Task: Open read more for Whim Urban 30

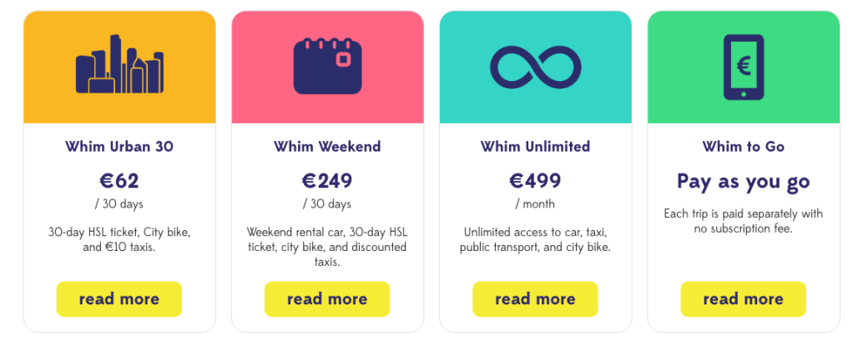Action: point(119,299)
